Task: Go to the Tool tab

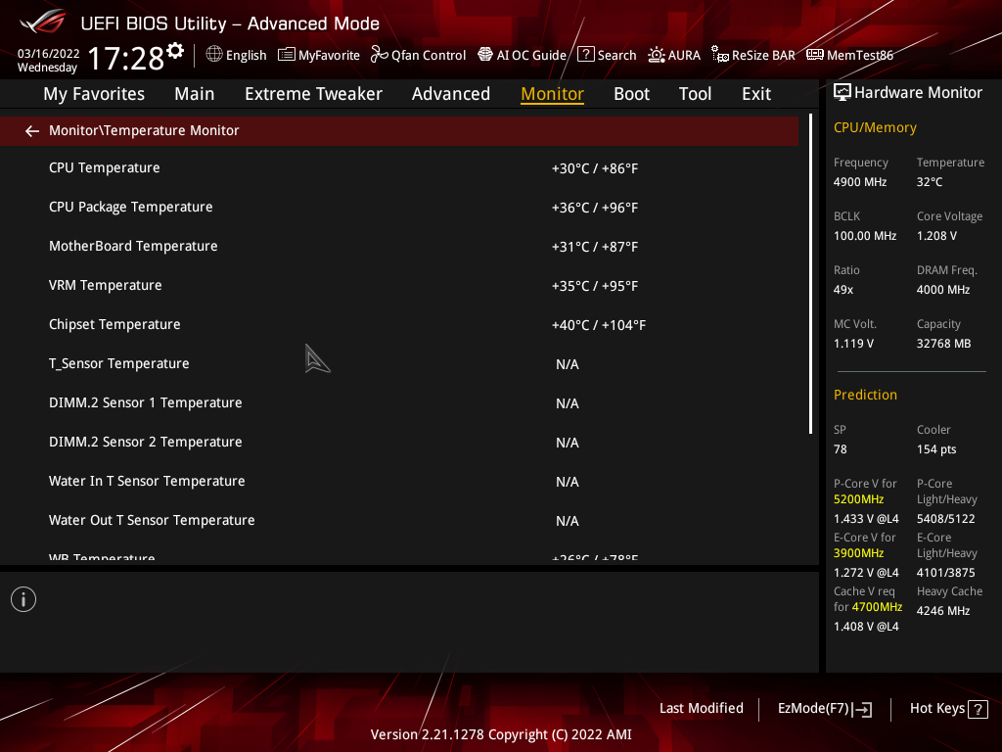Action: 695,94
